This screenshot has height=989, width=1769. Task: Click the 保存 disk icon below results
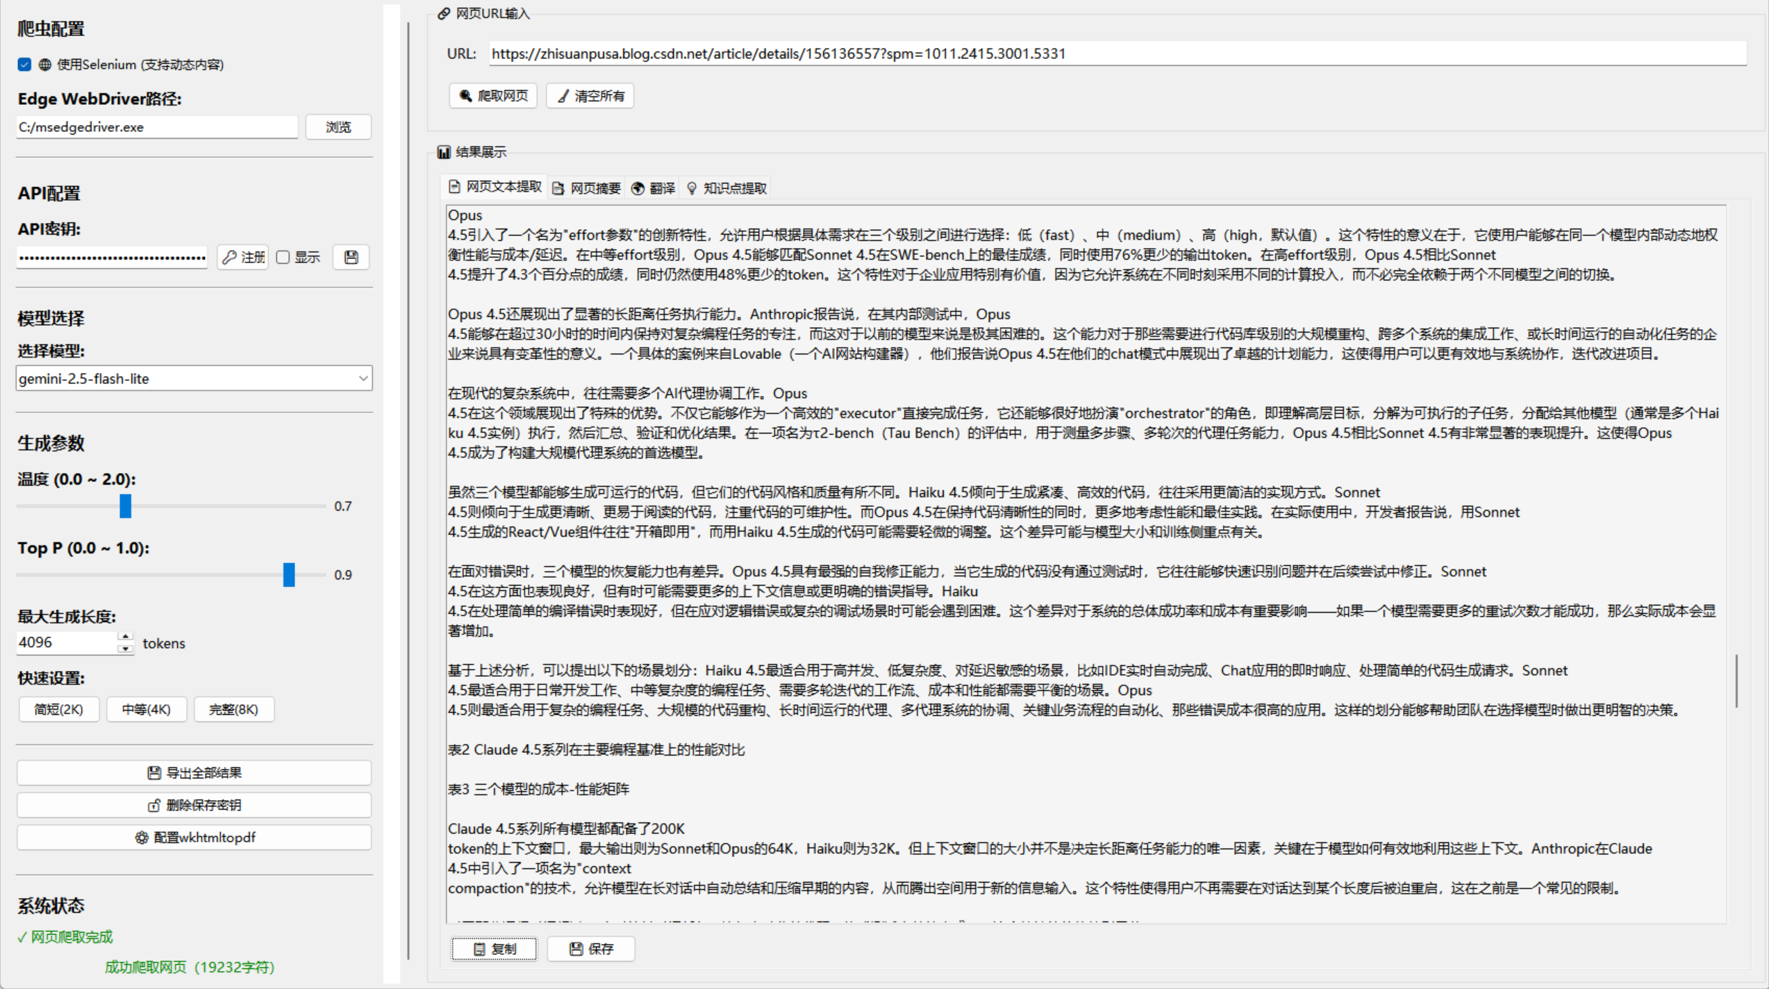[x=591, y=949]
